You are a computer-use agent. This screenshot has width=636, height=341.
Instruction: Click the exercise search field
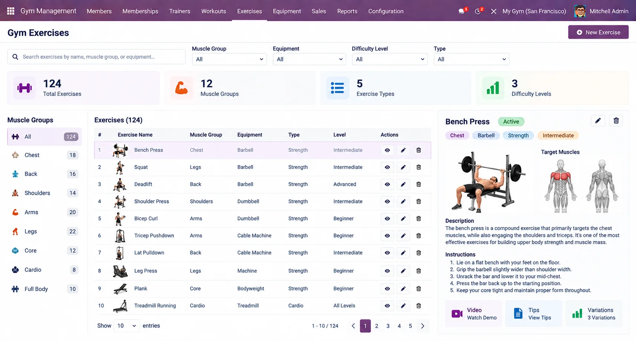(97, 57)
